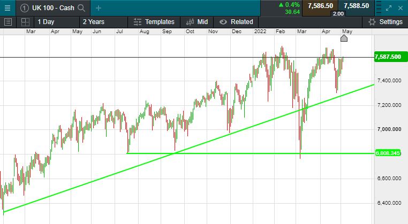Click the 2022 label on time axis
Image resolution: width=408 pixels, height=224 pixels.
pyautogui.click(x=260, y=32)
